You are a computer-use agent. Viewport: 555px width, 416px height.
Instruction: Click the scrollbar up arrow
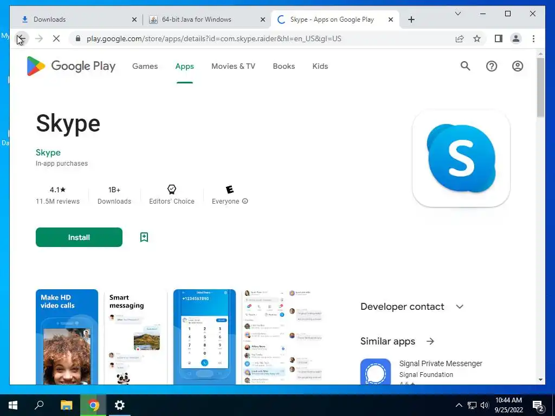click(540, 54)
